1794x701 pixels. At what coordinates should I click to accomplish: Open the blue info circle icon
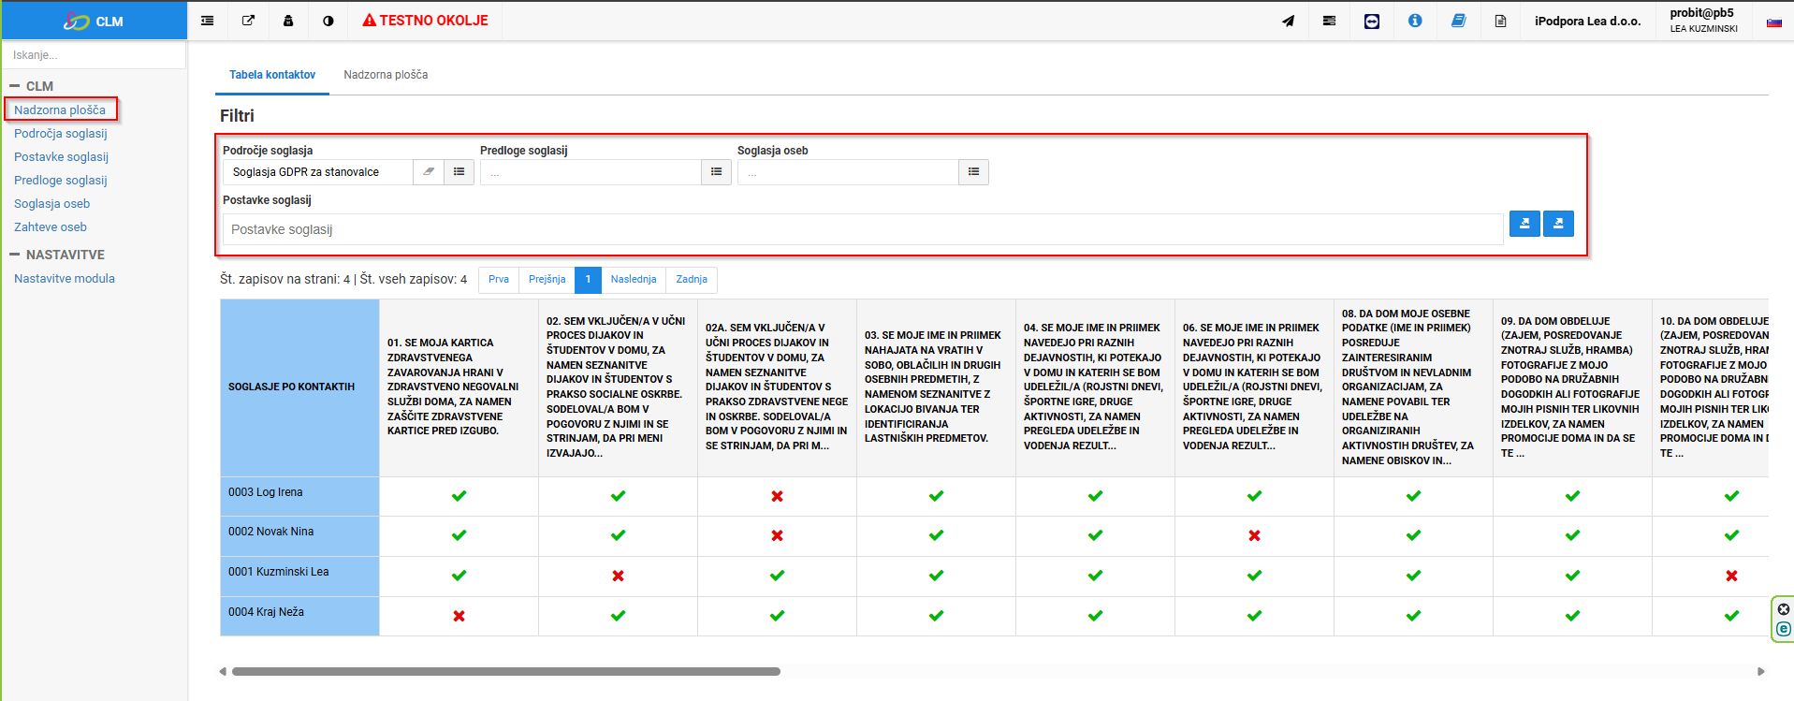pos(1415,21)
